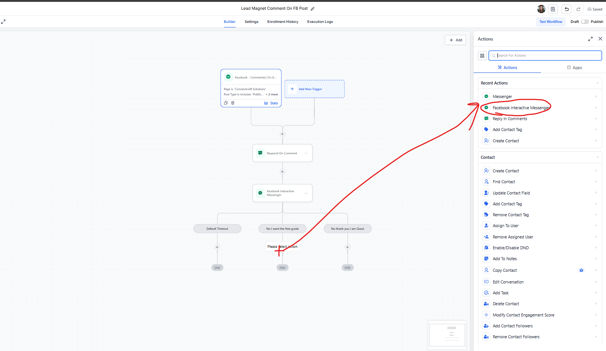606x351 pixels.
Task: Select Update Contact Field action
Action: (x=540, y=193)
